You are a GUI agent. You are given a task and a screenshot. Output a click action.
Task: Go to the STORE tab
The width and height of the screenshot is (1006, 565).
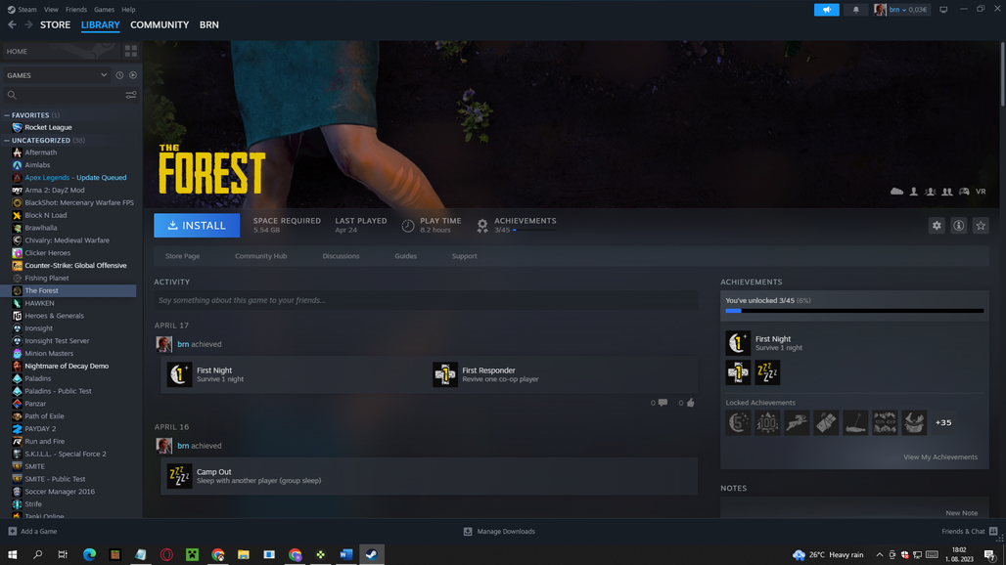click(55, 25)
